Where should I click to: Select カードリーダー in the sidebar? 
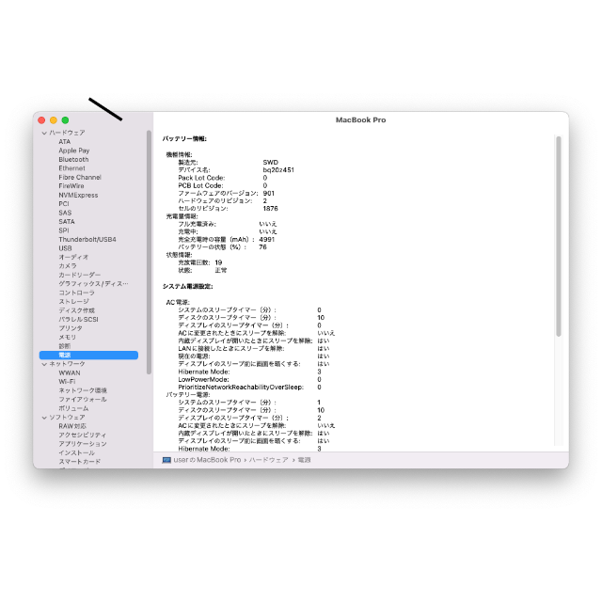(x=79, y=275)
